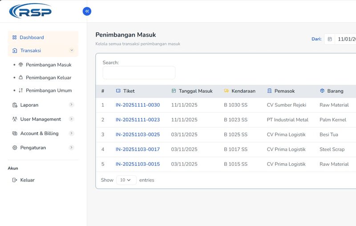Click the calendar icon next to Dari
This screenshot has width=356, height=226.
click(x=330, y=39)
